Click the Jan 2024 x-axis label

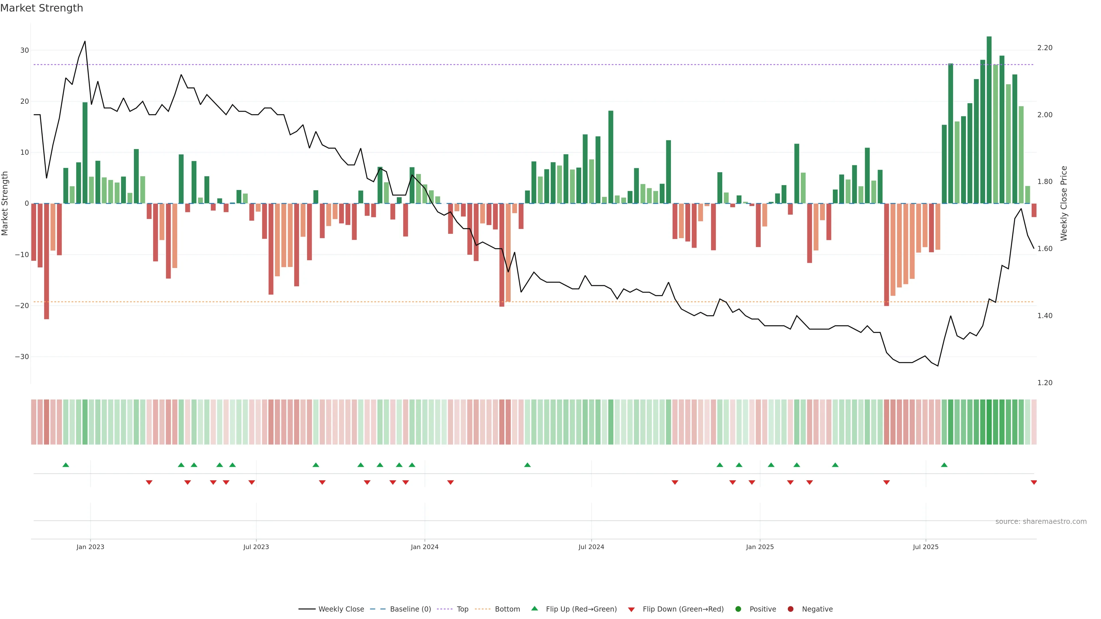click(x=424, y=547)
